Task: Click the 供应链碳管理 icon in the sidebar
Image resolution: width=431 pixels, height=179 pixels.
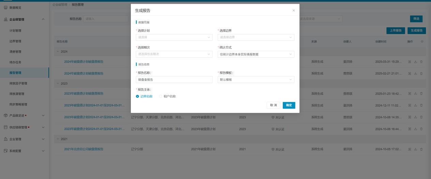Action: (5, 127)
